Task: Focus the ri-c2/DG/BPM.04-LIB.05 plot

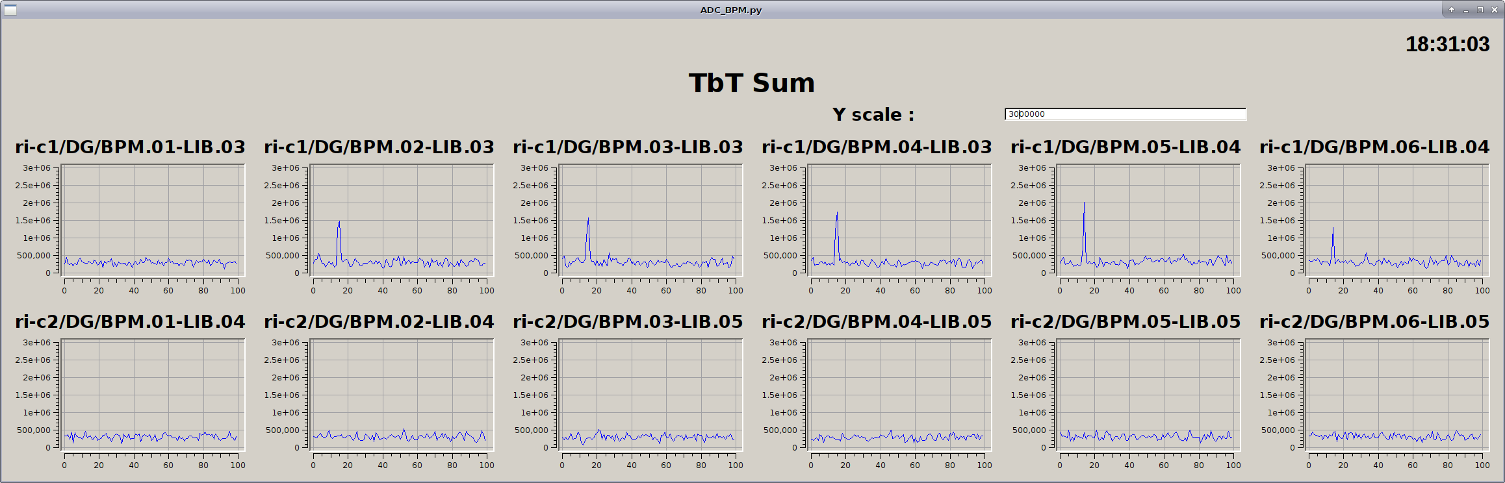Action: click(899, 394)
